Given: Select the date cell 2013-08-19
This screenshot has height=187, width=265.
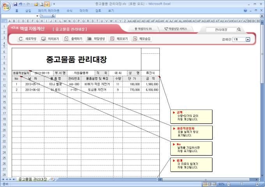Looking at the screenshot, I should point(42,73).
